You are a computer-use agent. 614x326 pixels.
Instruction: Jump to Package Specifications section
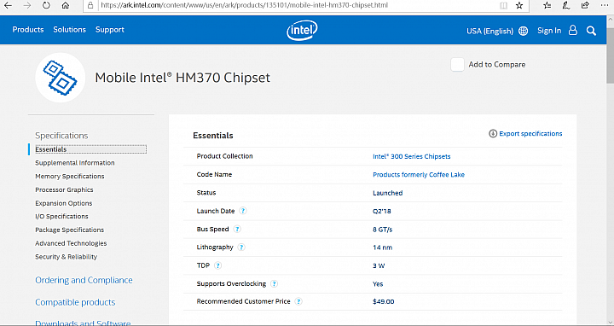pos(70,230)
